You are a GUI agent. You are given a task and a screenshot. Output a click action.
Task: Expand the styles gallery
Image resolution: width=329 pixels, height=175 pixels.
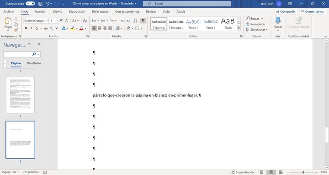[239, 28]
